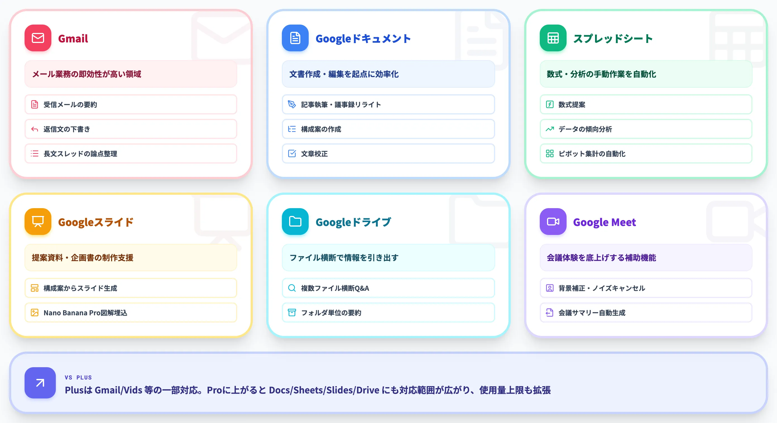Click the grid icon beside ピボット集計の自動化
This screenshot has width=777, height=423.
tap(550, 153)
